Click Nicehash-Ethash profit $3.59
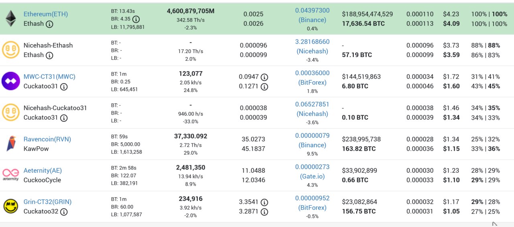 click(x=451, y=55)
